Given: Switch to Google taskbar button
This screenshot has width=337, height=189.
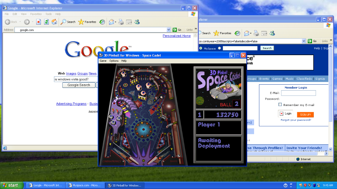Looking at the screenshot, I should pyautogui.click(x=45, y=185).
